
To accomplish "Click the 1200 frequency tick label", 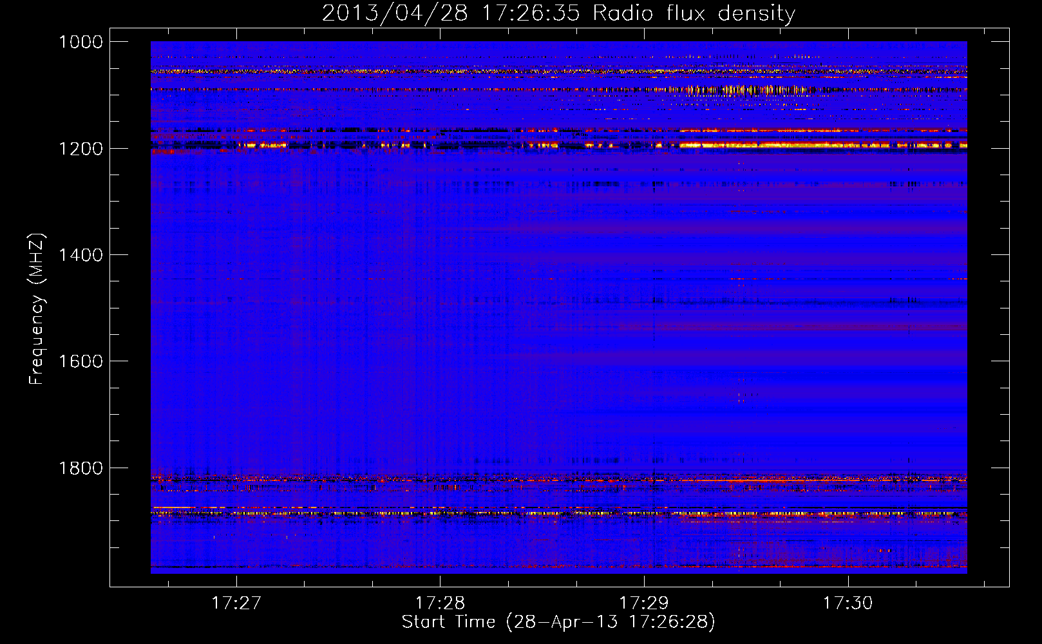I will pyautogui.click(x=81, y=149).
